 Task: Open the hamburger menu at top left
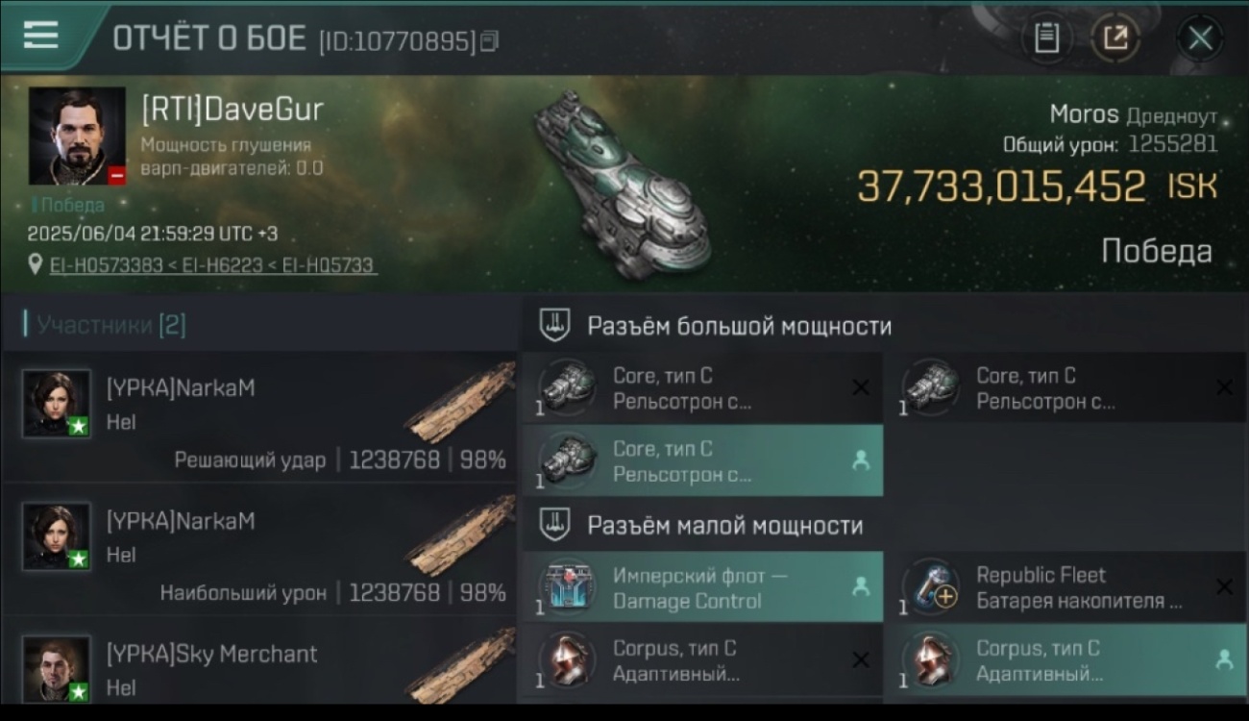point(40,35)
